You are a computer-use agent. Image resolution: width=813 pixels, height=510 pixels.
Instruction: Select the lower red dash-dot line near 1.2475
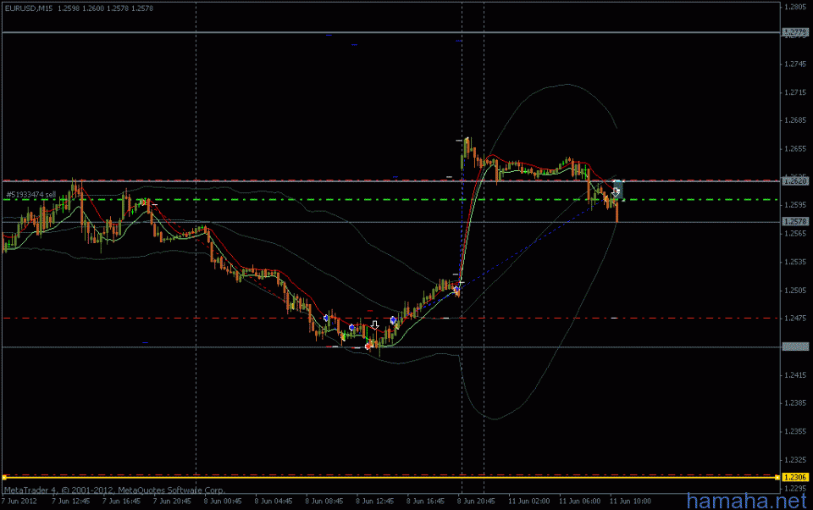390,318
